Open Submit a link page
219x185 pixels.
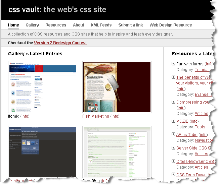coord(131,25)
